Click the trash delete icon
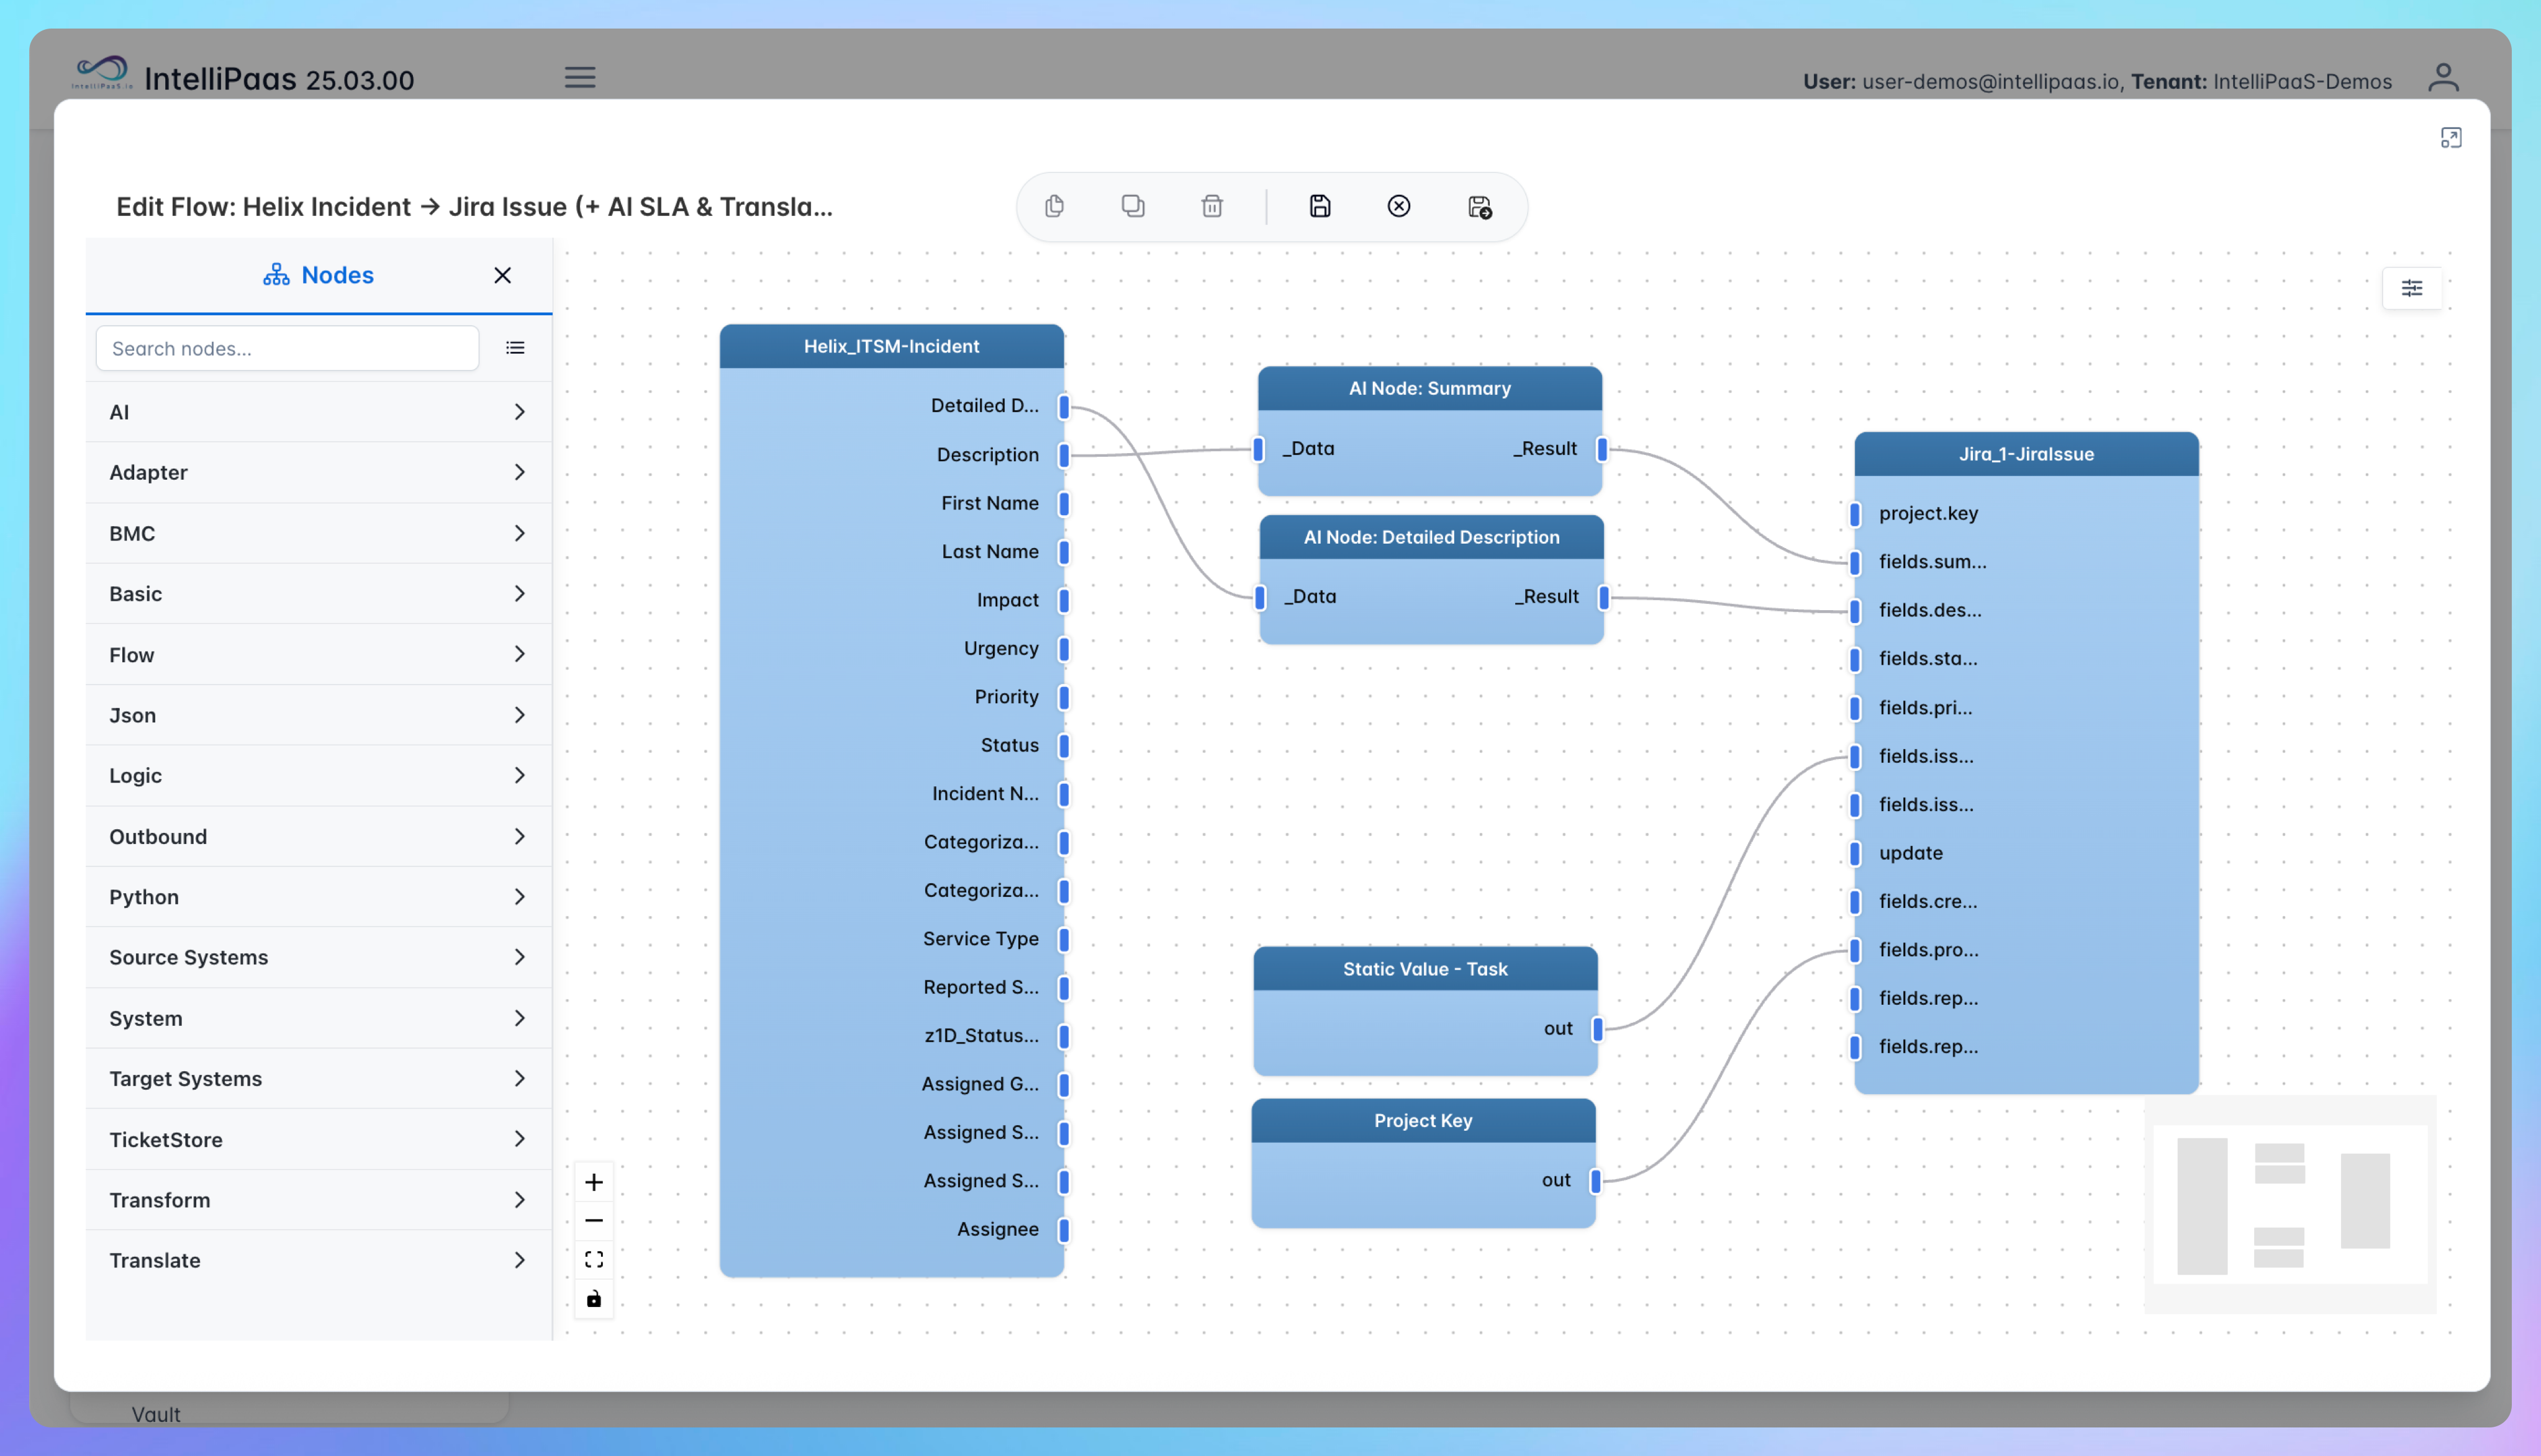 click(x=1212, y=206)
